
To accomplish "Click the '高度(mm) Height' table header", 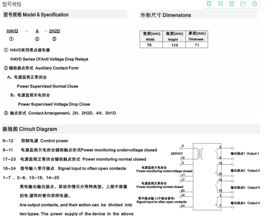I will [x=174, y=36].
